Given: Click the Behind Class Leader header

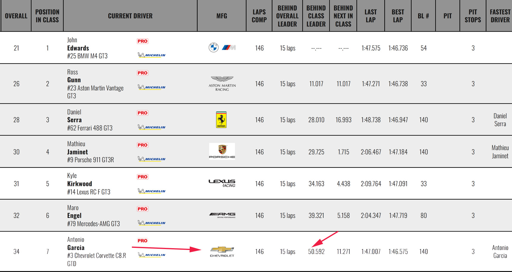Looking at the screenshot, I should pos(316,16).
